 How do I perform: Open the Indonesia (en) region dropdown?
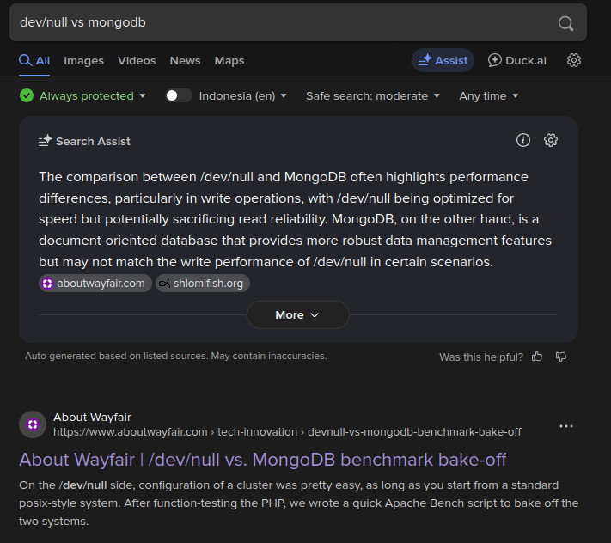(242, 96)
